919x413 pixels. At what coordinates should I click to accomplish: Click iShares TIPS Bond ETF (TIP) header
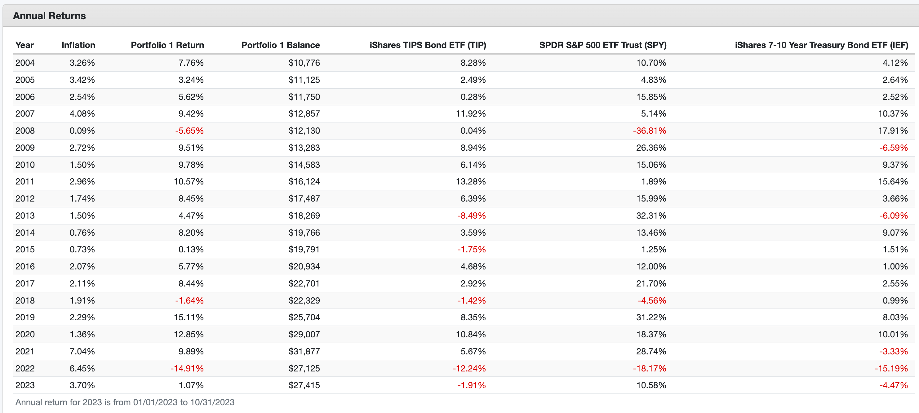coord(427,45)
